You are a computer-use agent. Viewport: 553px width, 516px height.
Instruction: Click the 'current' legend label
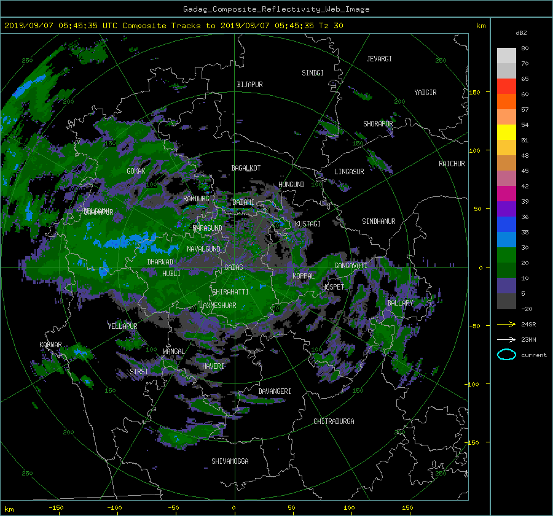pyautogui.click(x=533, y=355)
